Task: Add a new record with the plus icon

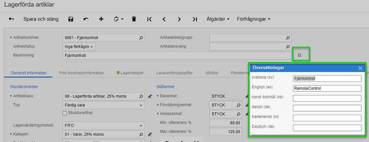Action: (x=101, y=19)
